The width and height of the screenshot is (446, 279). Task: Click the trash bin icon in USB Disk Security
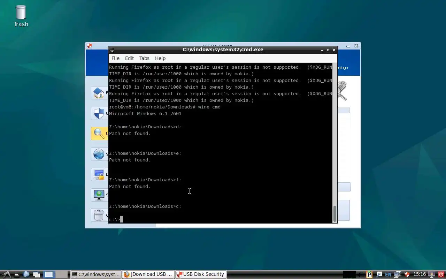99,215
